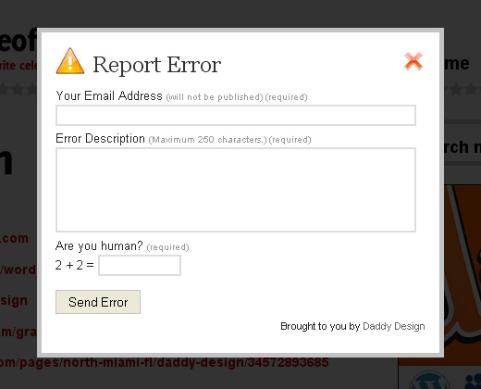Click the Your Email Address label

click(109, 95)
